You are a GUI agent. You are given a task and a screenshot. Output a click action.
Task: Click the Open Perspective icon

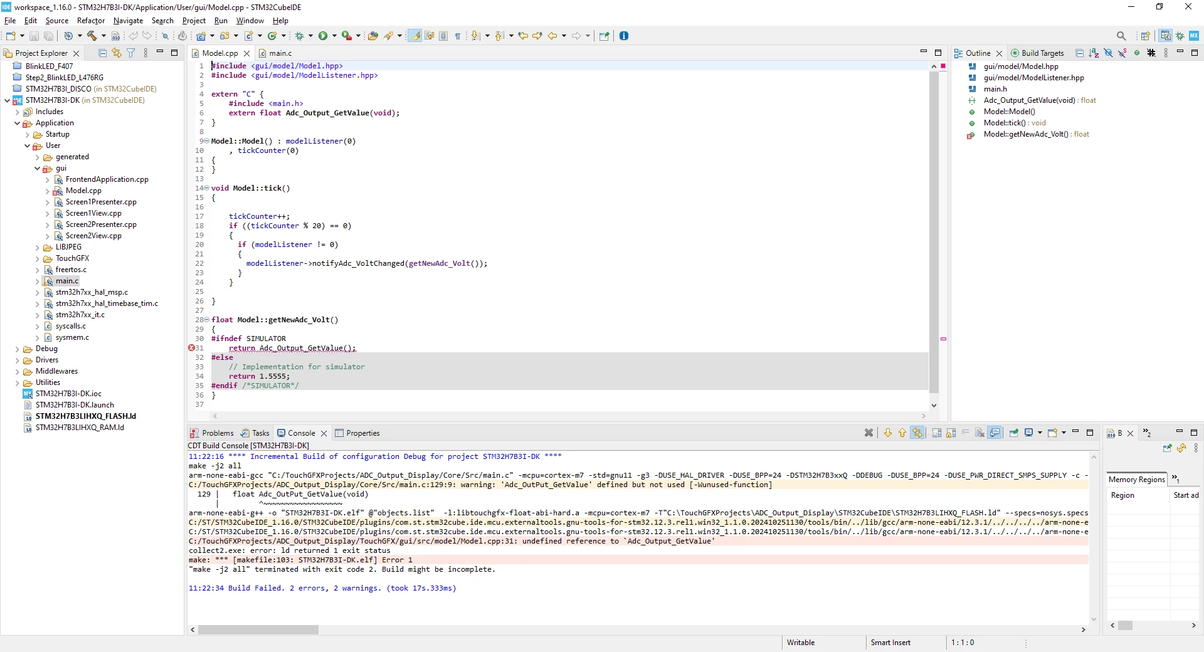(1146, 36)
